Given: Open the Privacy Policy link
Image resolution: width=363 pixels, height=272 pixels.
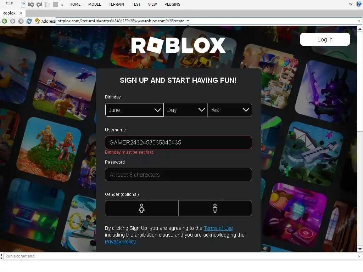Looking at the screenshot, I should [x=121, y=242].
